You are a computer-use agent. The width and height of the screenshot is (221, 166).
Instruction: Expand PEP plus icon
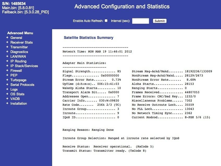click(x=7, y=75)
